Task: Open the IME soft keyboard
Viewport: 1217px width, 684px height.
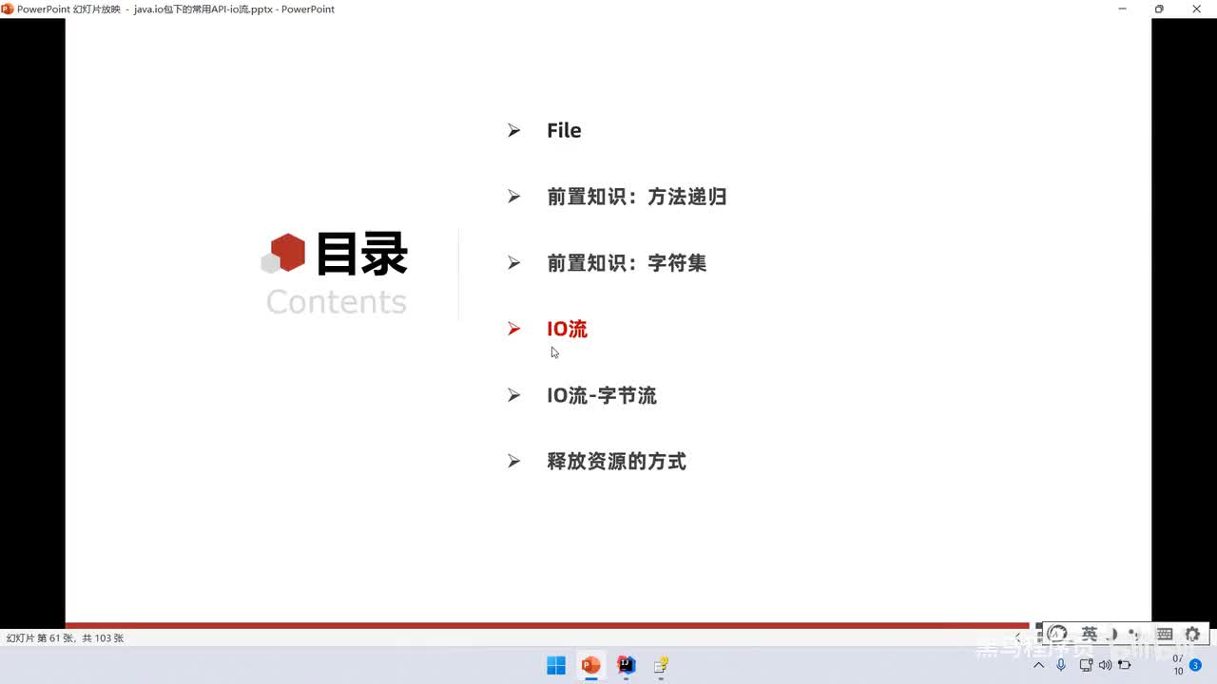Action: coord(1165,634)
